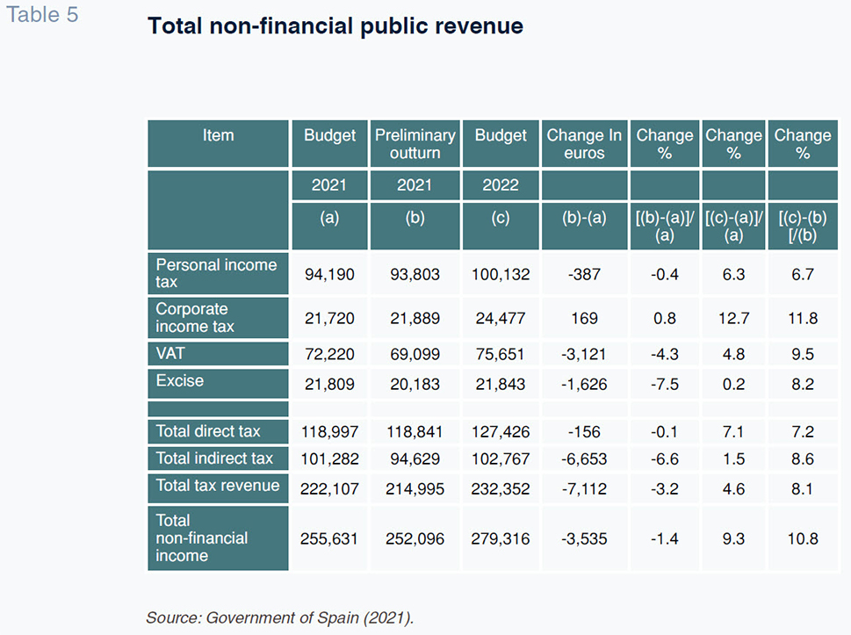This screenshot has width=851, height=635.
Task: Select the '2022' year header cell
Action: [x=501, y=185]
